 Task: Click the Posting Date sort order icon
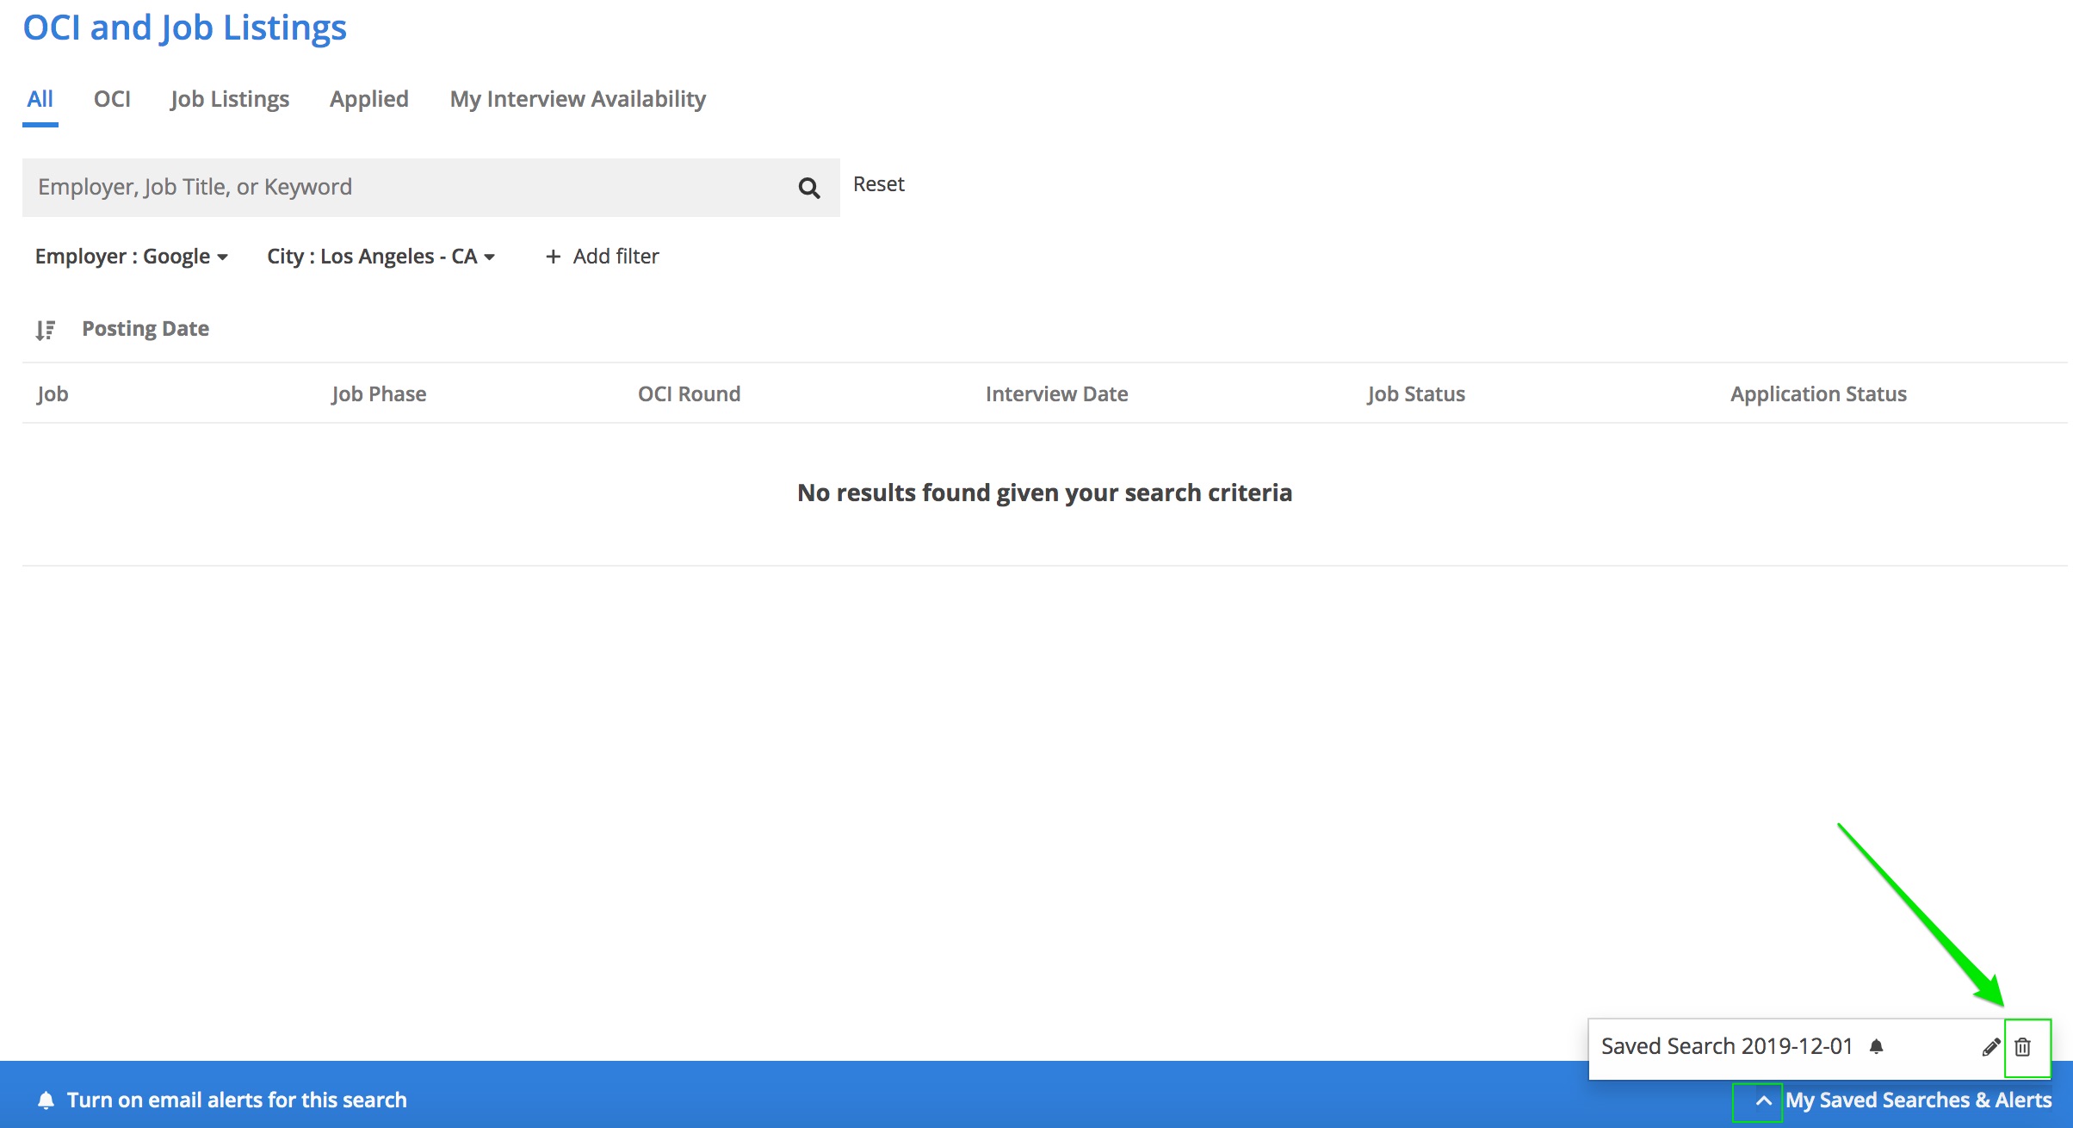point(46,330)
